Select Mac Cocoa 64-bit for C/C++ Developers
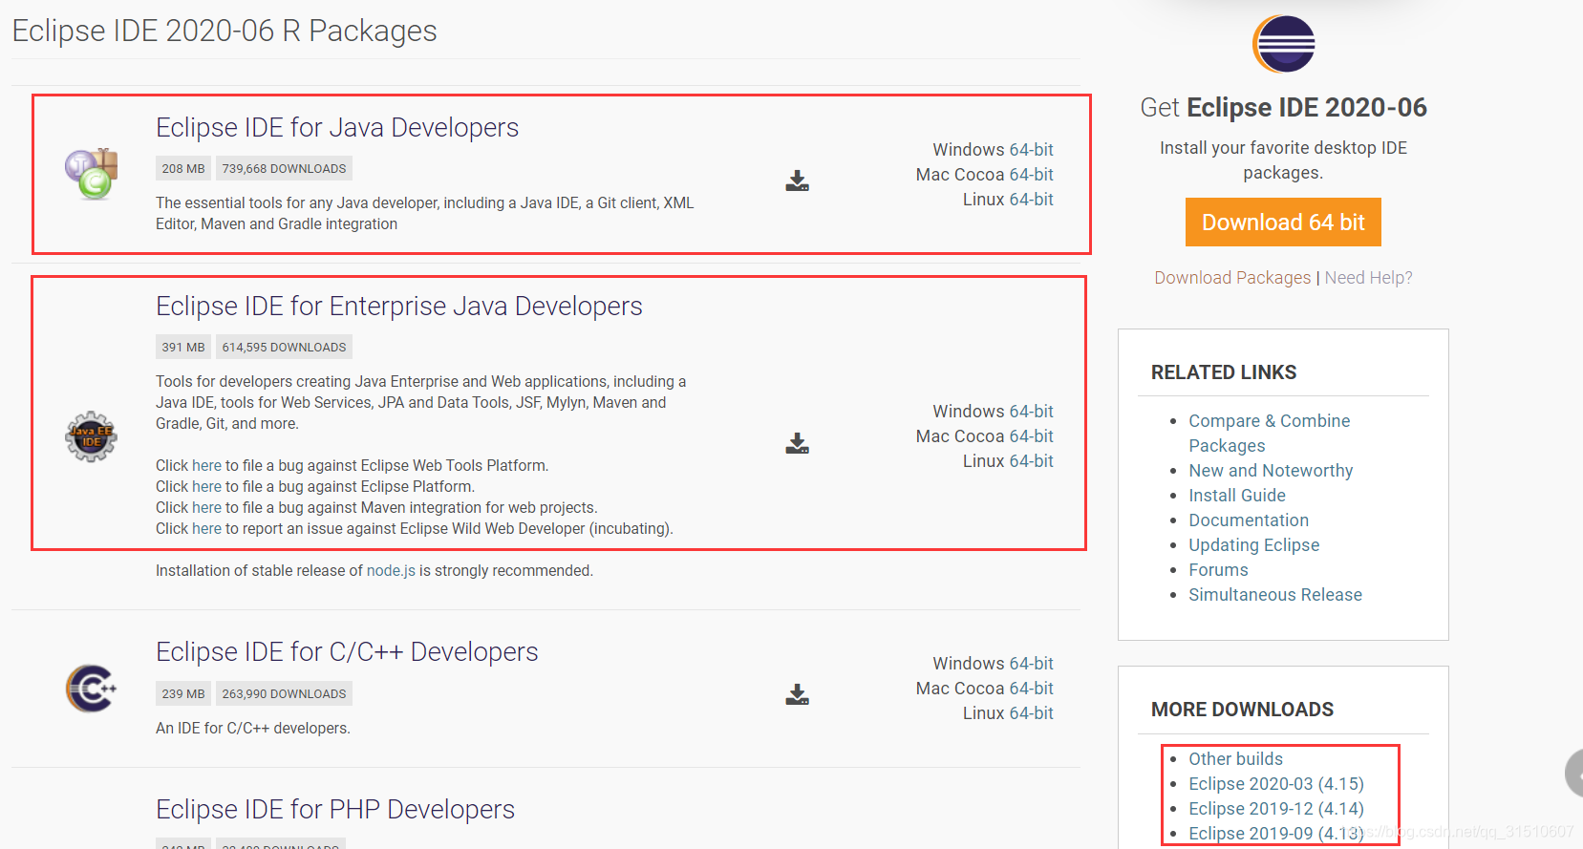 [1031, 689]
